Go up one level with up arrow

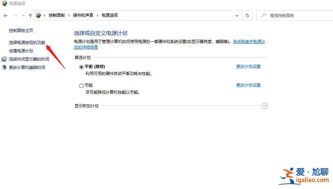click(x=30, y=15)
